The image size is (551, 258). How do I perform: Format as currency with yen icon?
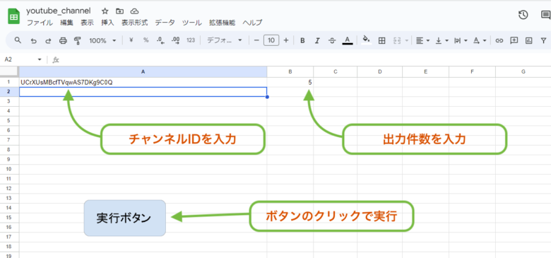[131, 40]
